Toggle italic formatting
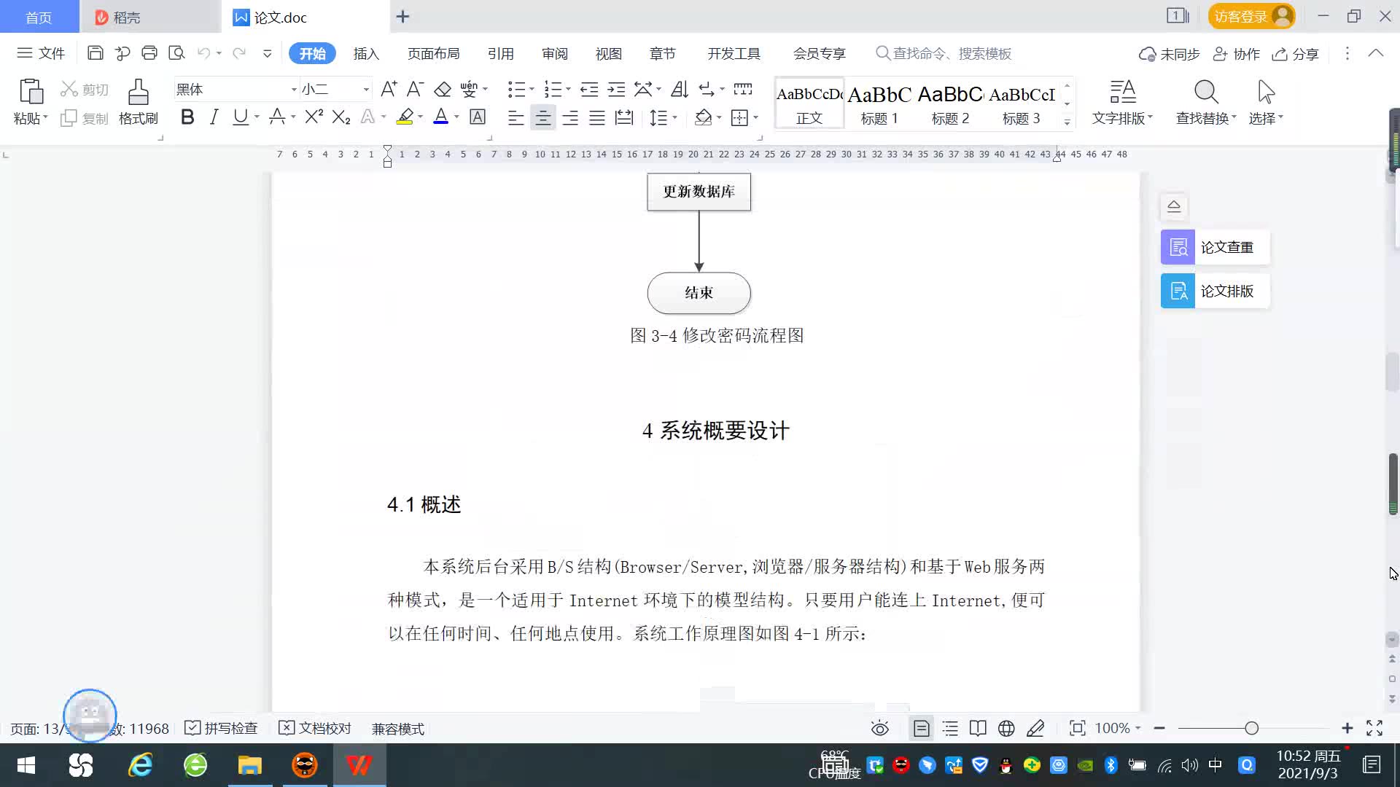The width and height of the screenshot is (1400, 787). click(x=214, y=117)
